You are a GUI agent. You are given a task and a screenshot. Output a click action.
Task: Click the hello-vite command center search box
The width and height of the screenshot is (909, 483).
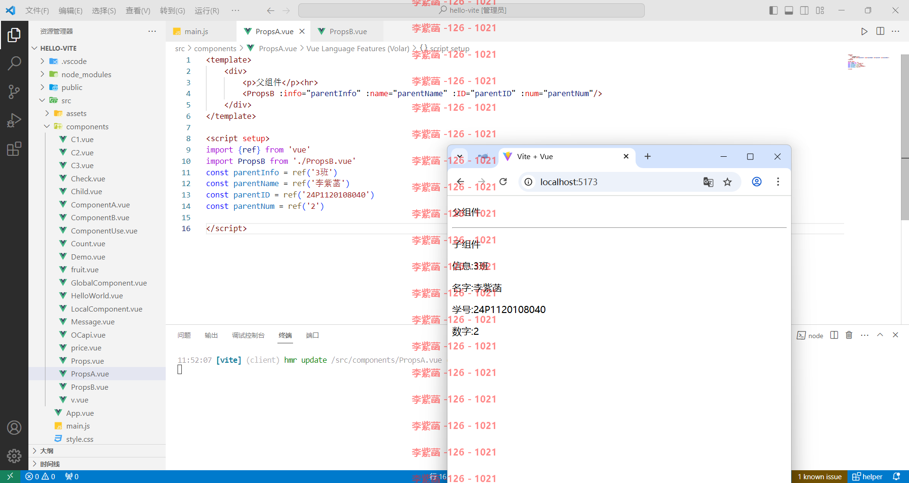(472, 10)
